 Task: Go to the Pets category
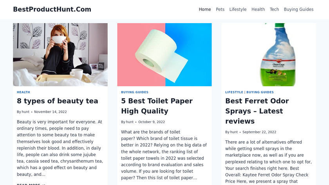(220, 9)
